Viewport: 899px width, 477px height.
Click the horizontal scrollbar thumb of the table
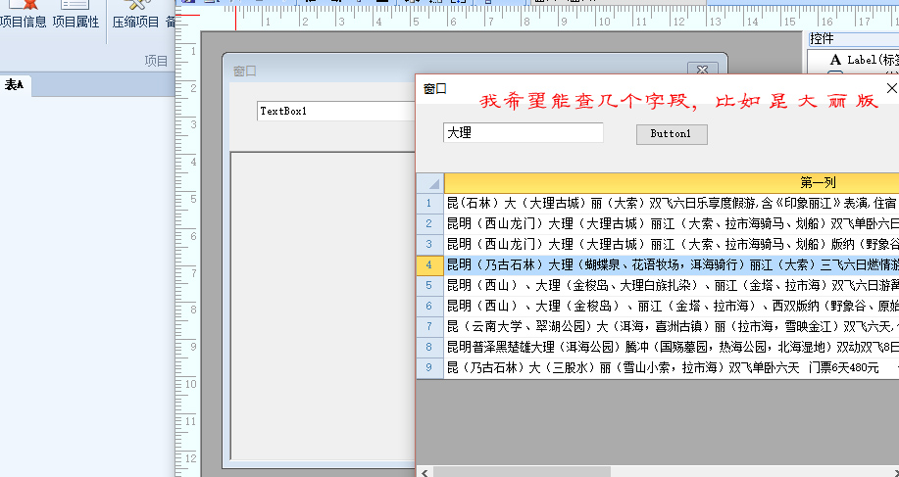pyautogui.click(x=522, y=472)
